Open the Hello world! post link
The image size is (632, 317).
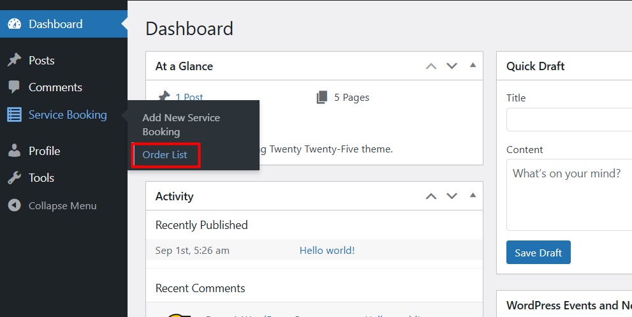coord(327,251)
